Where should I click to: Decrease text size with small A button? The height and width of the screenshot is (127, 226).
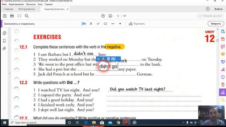click(x=99, y=59)
